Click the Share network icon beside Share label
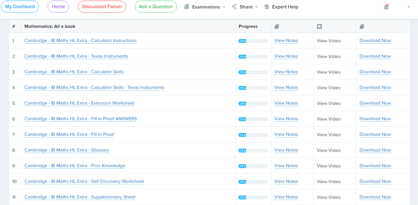Viewport: 418px width, 205px height. [x=234, y=7]
